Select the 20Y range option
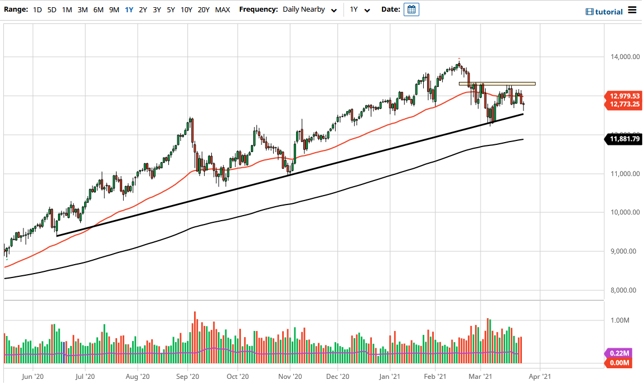The width and height of the screenshot is (644, 385). (203, 9)
